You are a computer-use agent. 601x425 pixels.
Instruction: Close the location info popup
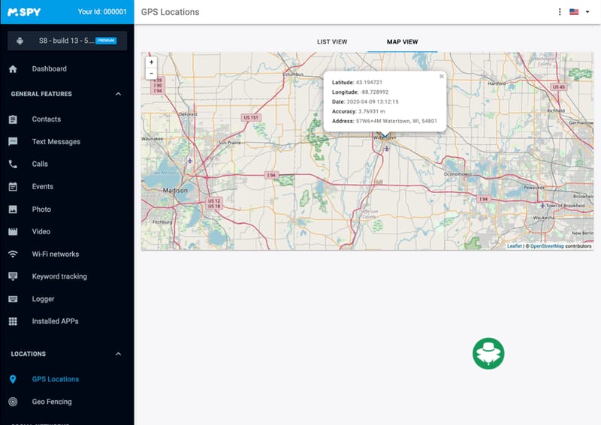click(x=442, y=77)
